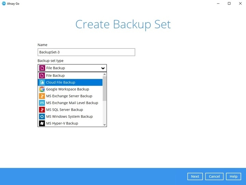Click the MS Exchange Server Backup icon
The height and width of the screenshot is (185, 246).
[x=42, y=96]
